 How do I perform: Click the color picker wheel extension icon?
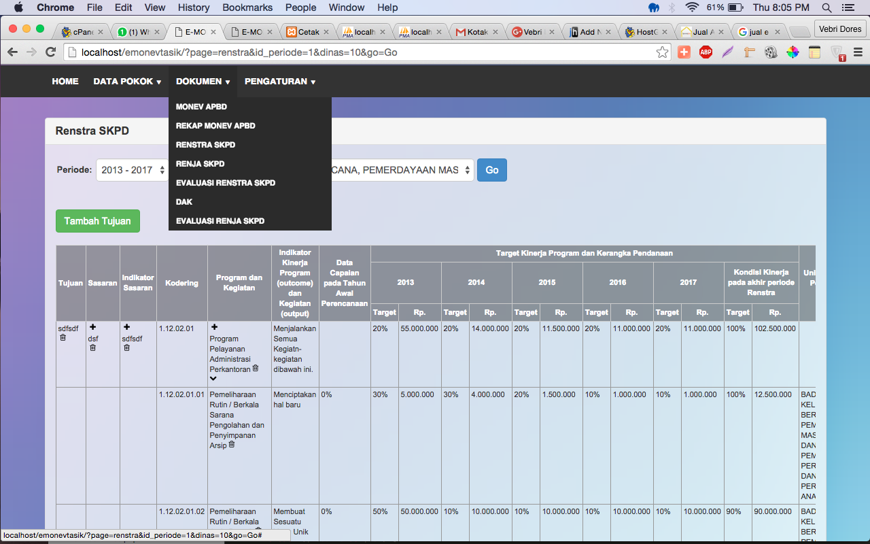point(793,52)
